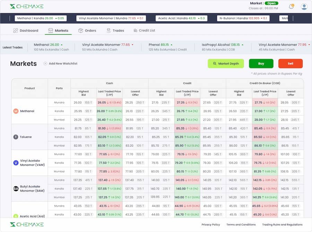Click the Orders box icon
The image size is (312, 232).
point(80,31)
